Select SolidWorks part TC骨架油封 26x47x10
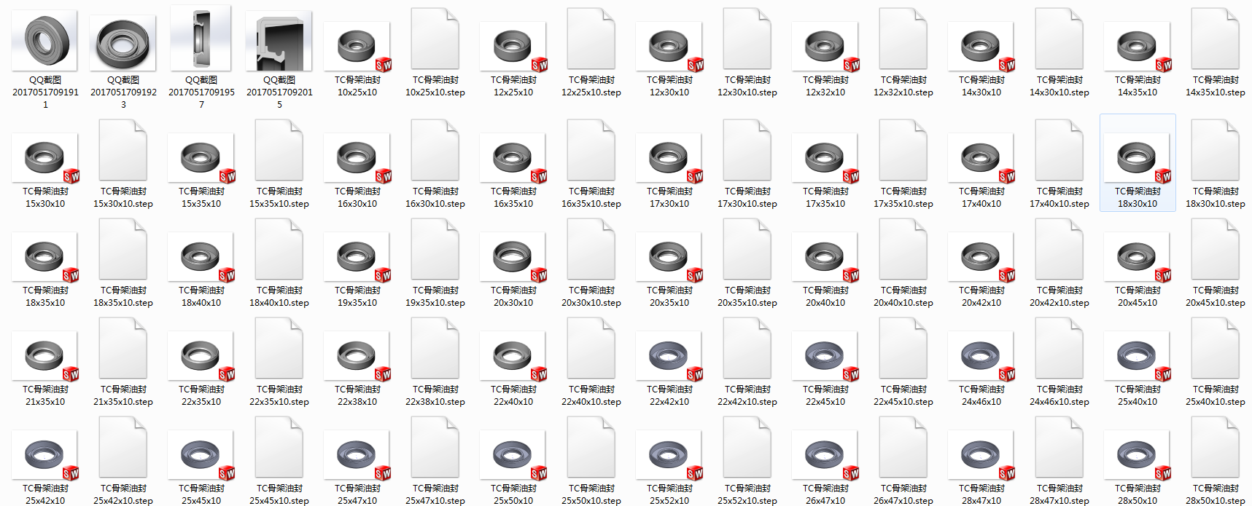This screenshot has height=506, width=1252. click(x=825, y=455)
